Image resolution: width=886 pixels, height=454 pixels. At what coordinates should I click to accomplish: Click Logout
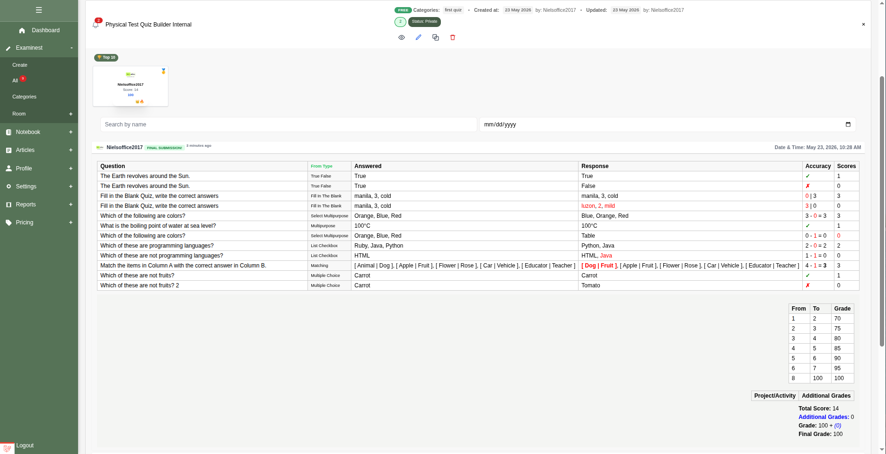coord(25,445)
